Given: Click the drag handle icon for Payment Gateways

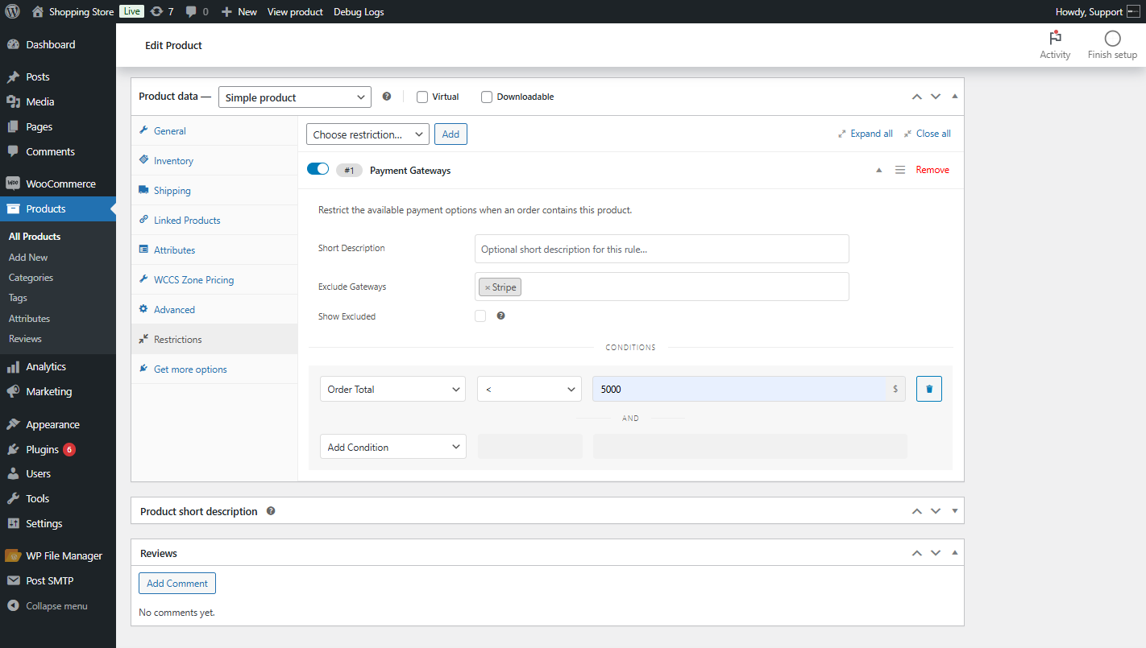Looking at the screenshot, I should tap(900, 170).
